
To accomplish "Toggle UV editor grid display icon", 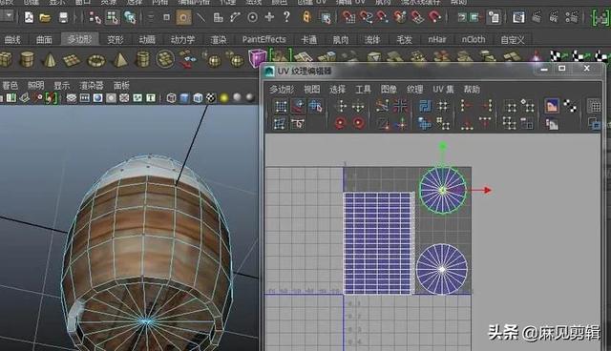I will coord(594,106).
